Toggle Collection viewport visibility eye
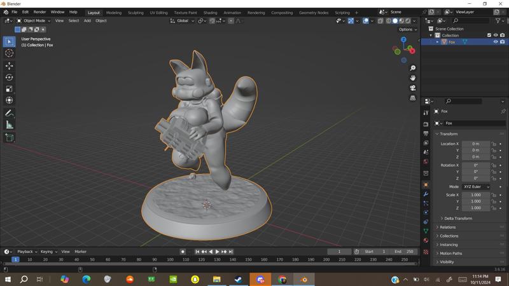The width and height of the screenshot is (509, 286). point(496,35)
